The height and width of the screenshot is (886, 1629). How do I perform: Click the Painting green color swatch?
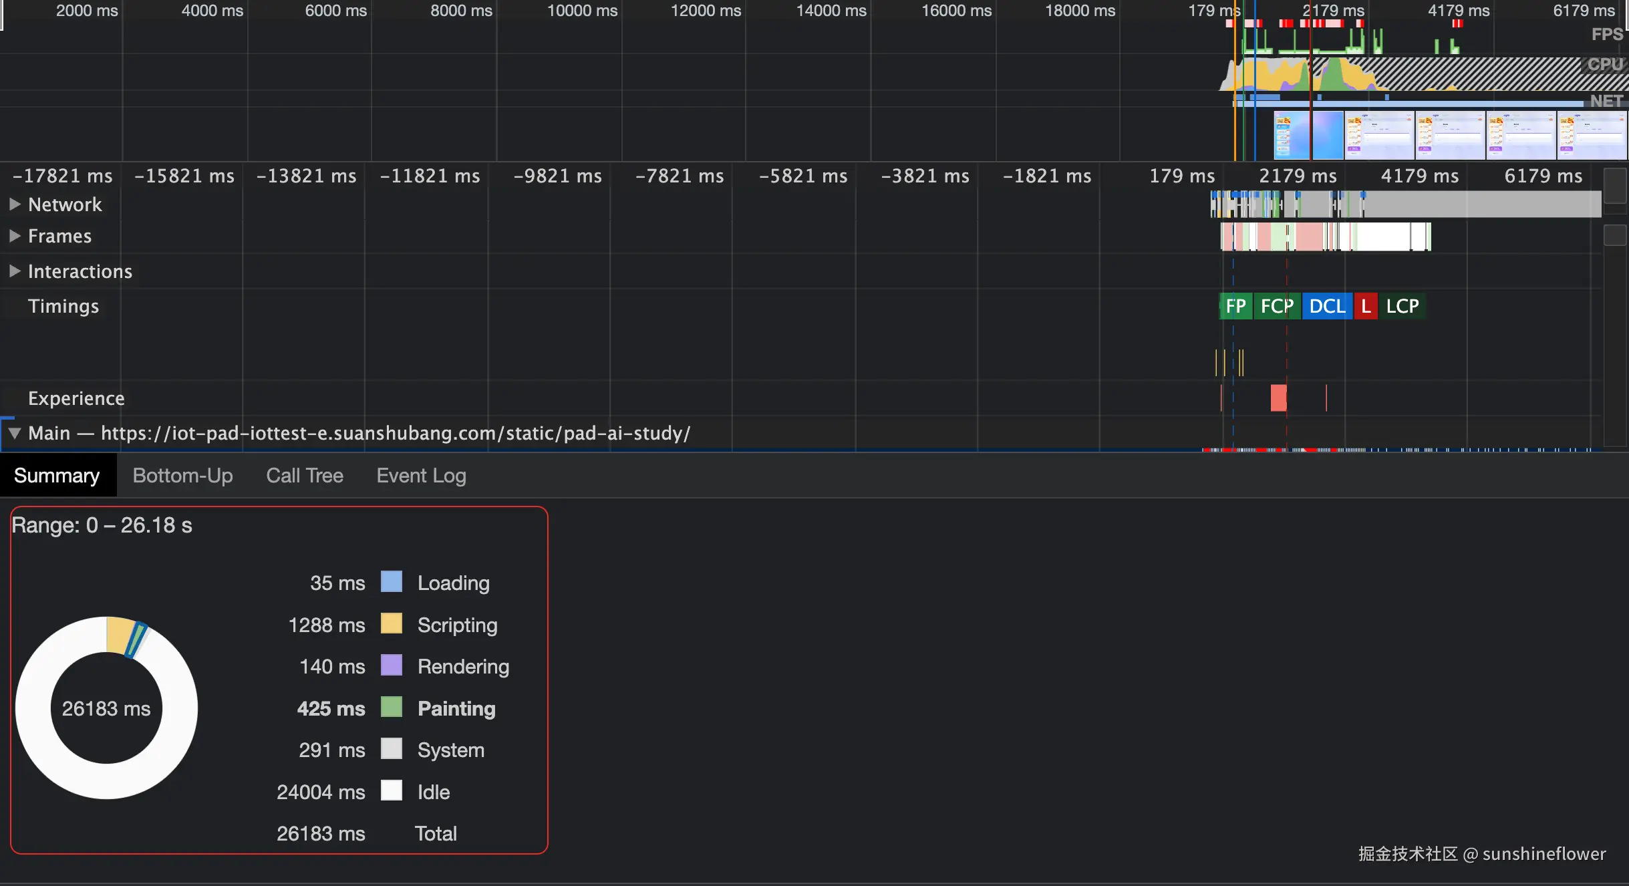click(x=392, y=708)
